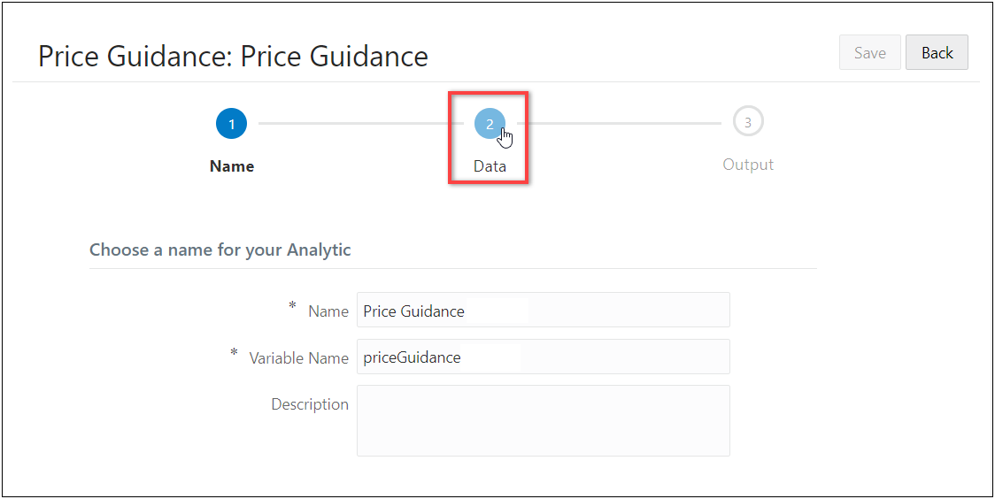Click the step 1 numbered circle
Screen dimensions: 995x499
click(231, 124)
